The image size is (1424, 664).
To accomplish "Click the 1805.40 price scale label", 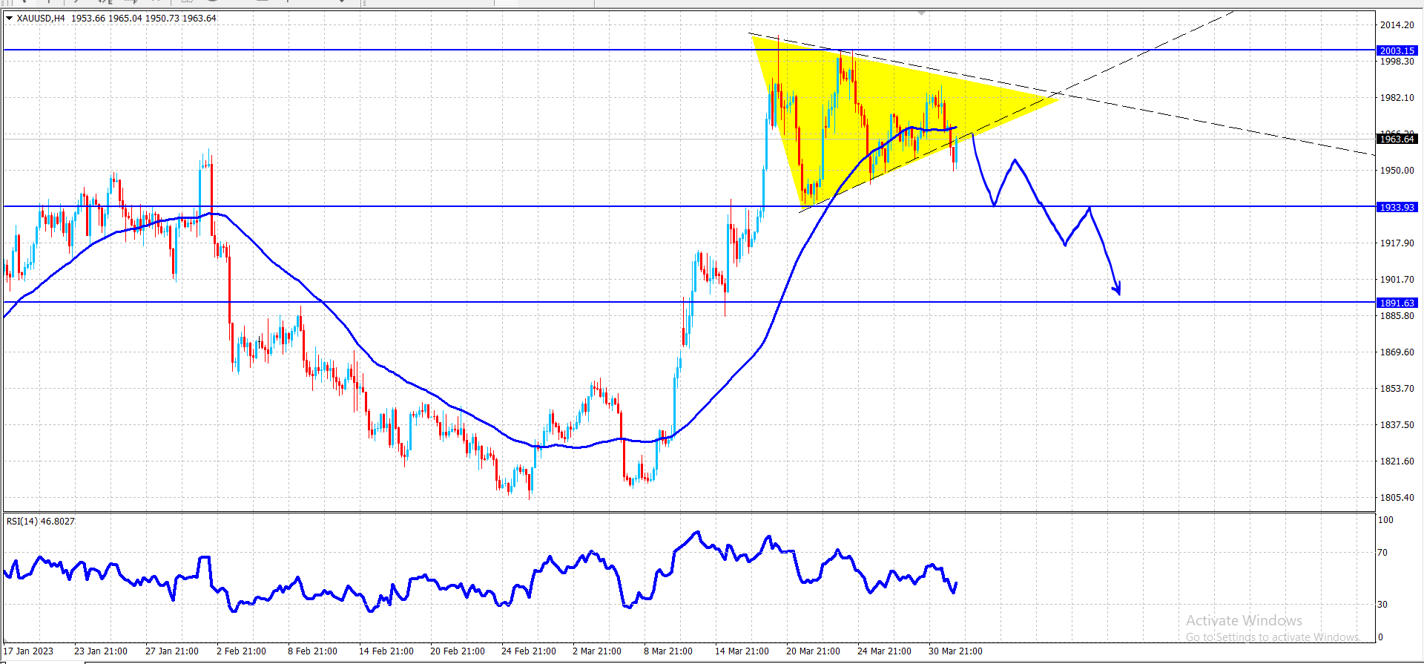I will (1397, 498).
